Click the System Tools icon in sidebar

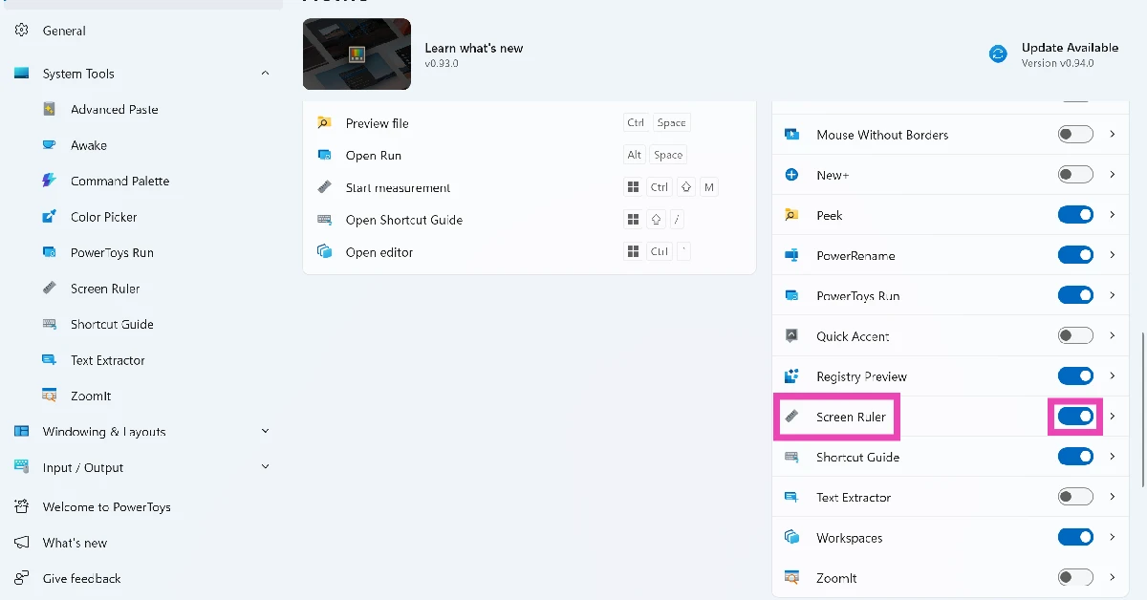pos(22,74)
